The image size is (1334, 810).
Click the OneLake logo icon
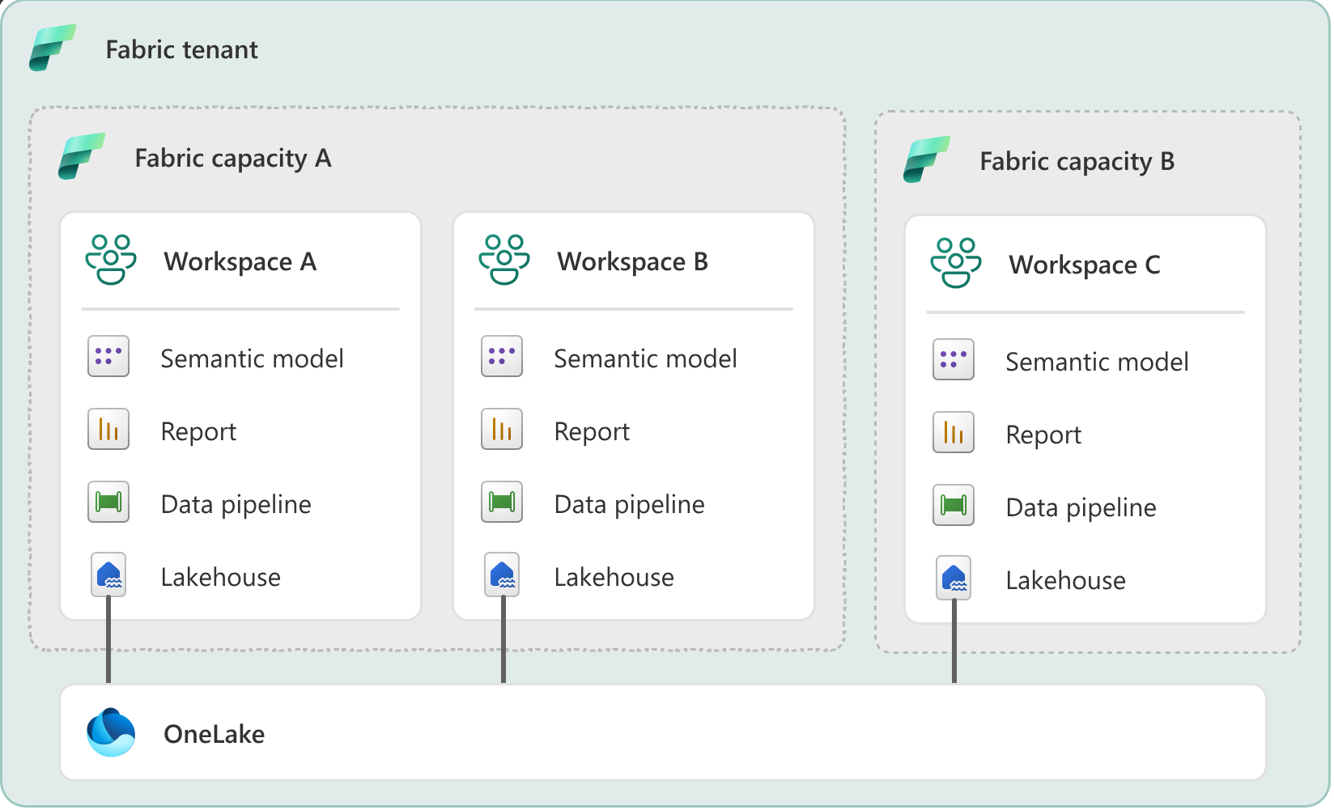pos(111,733)
